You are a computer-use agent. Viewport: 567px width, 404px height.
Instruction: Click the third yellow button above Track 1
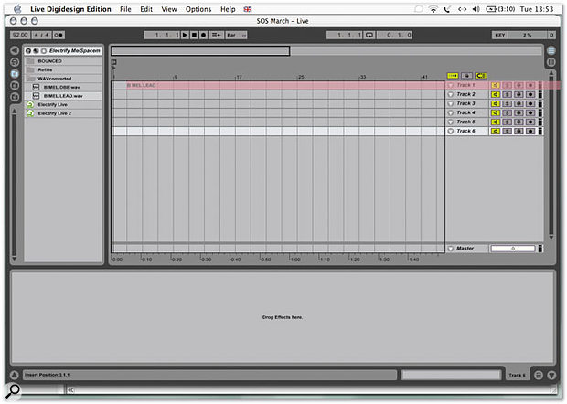[481, 76]
